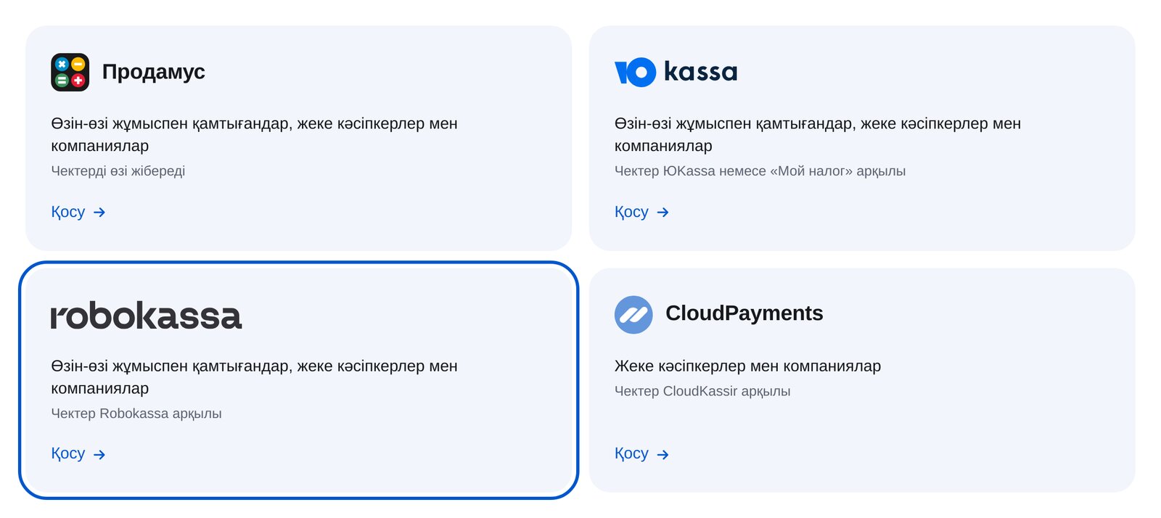Click the arrow beside Қосу in robokassa card
The image size is (1161, 518).
(x=99, y=454)
